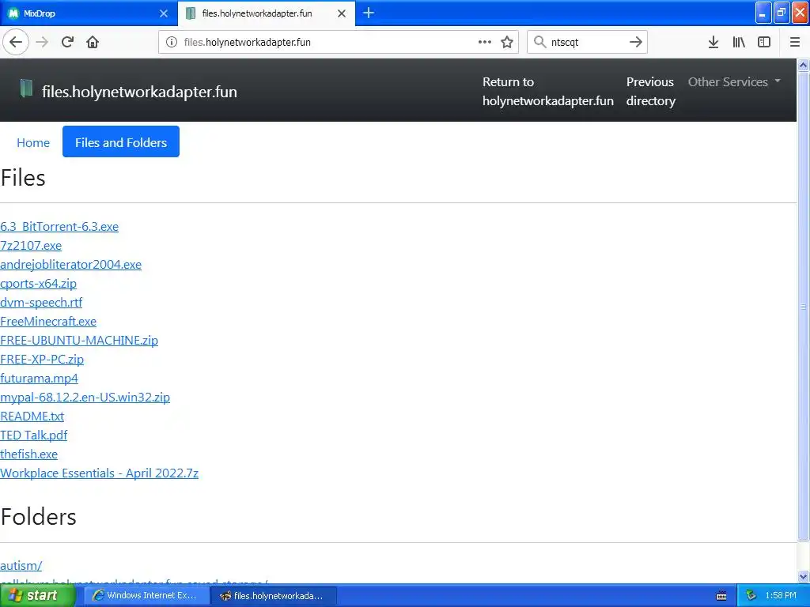The height and width of the screenshot is (607, 810).
Task: Open a new browser tab
Action: point(369,13)
